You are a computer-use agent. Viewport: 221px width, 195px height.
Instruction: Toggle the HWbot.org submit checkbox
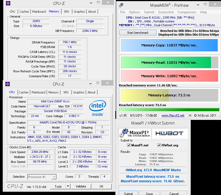click(159, 145)
